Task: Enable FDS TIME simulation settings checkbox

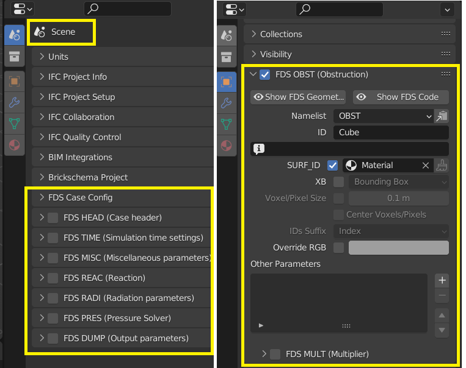Action: [53, 238]
